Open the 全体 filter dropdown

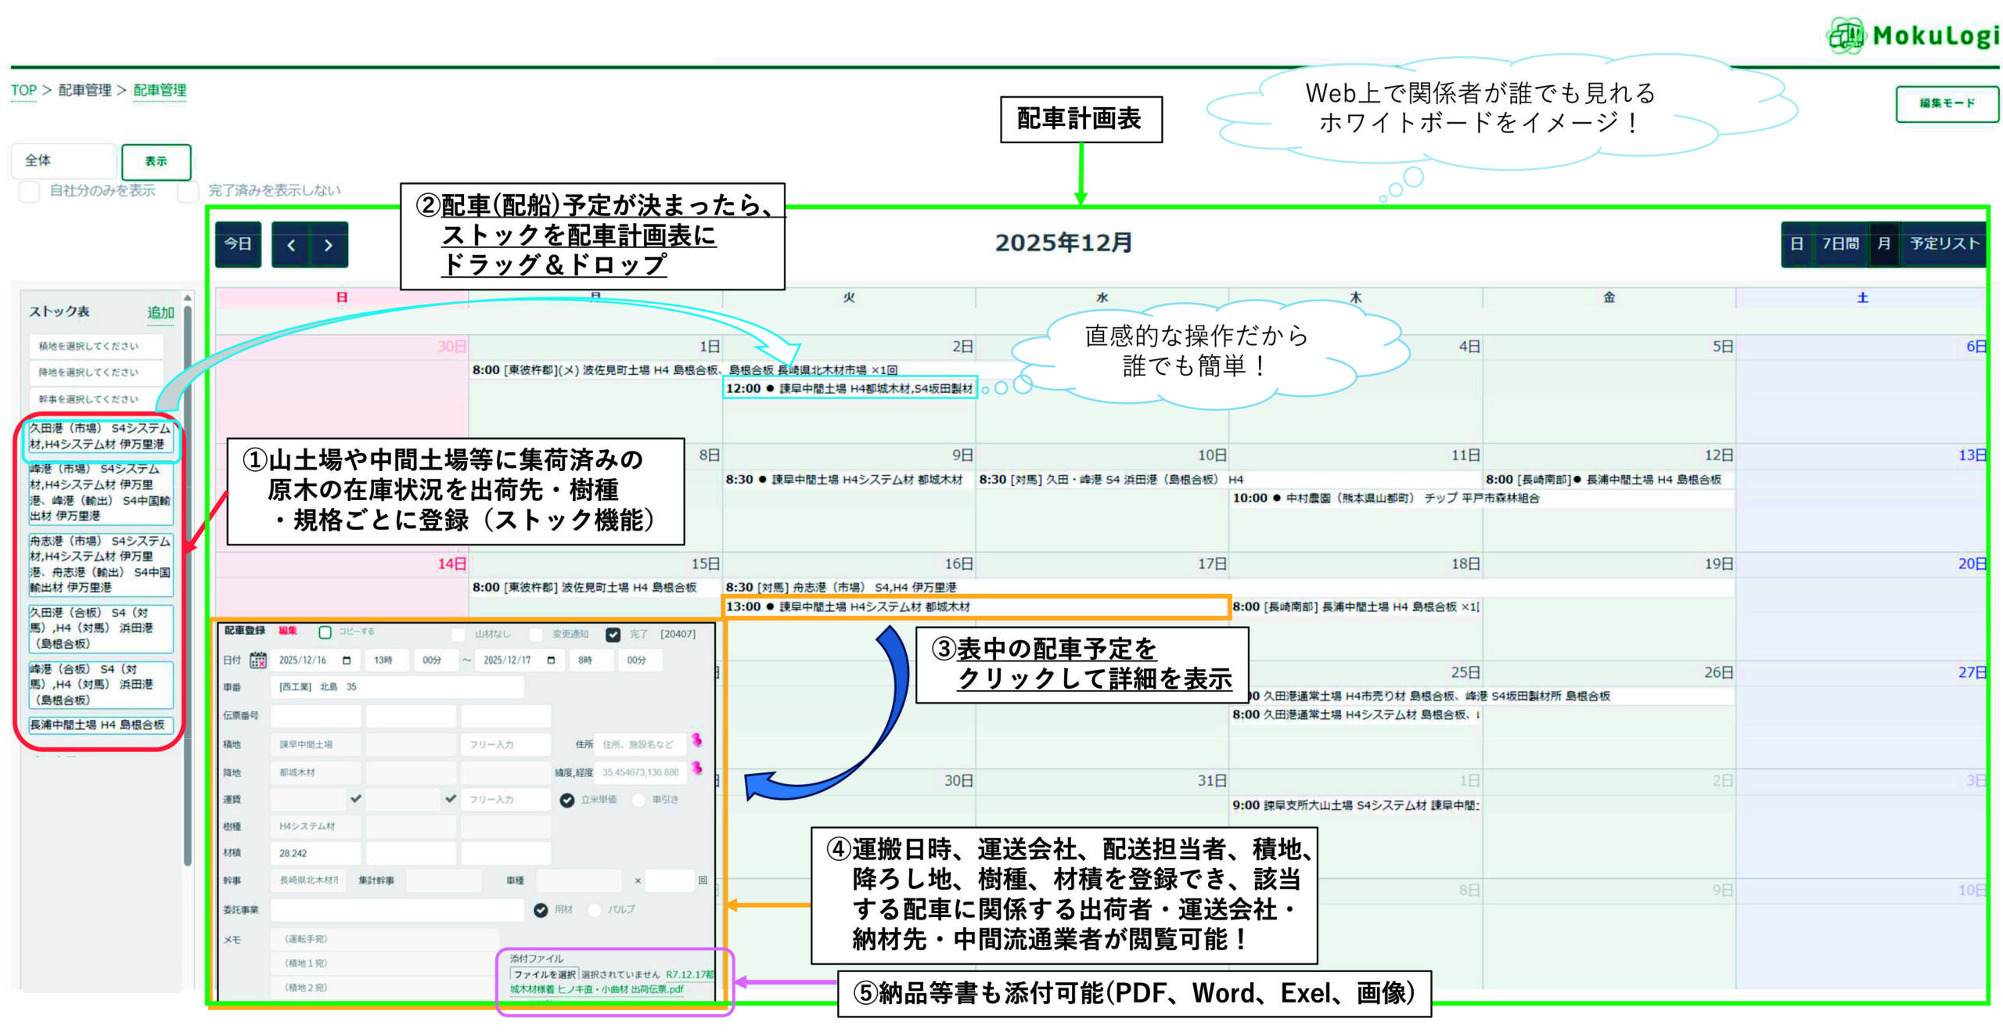coord(63,161)
